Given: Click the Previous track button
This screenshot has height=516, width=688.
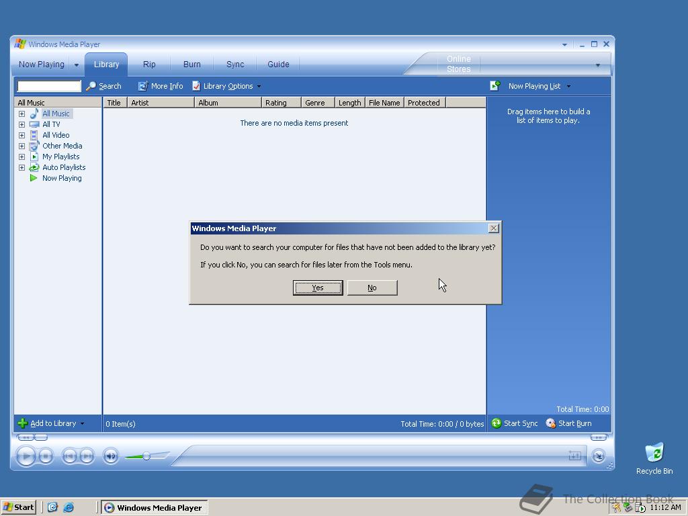Looking at the screenshot, I should coord(69,456).
